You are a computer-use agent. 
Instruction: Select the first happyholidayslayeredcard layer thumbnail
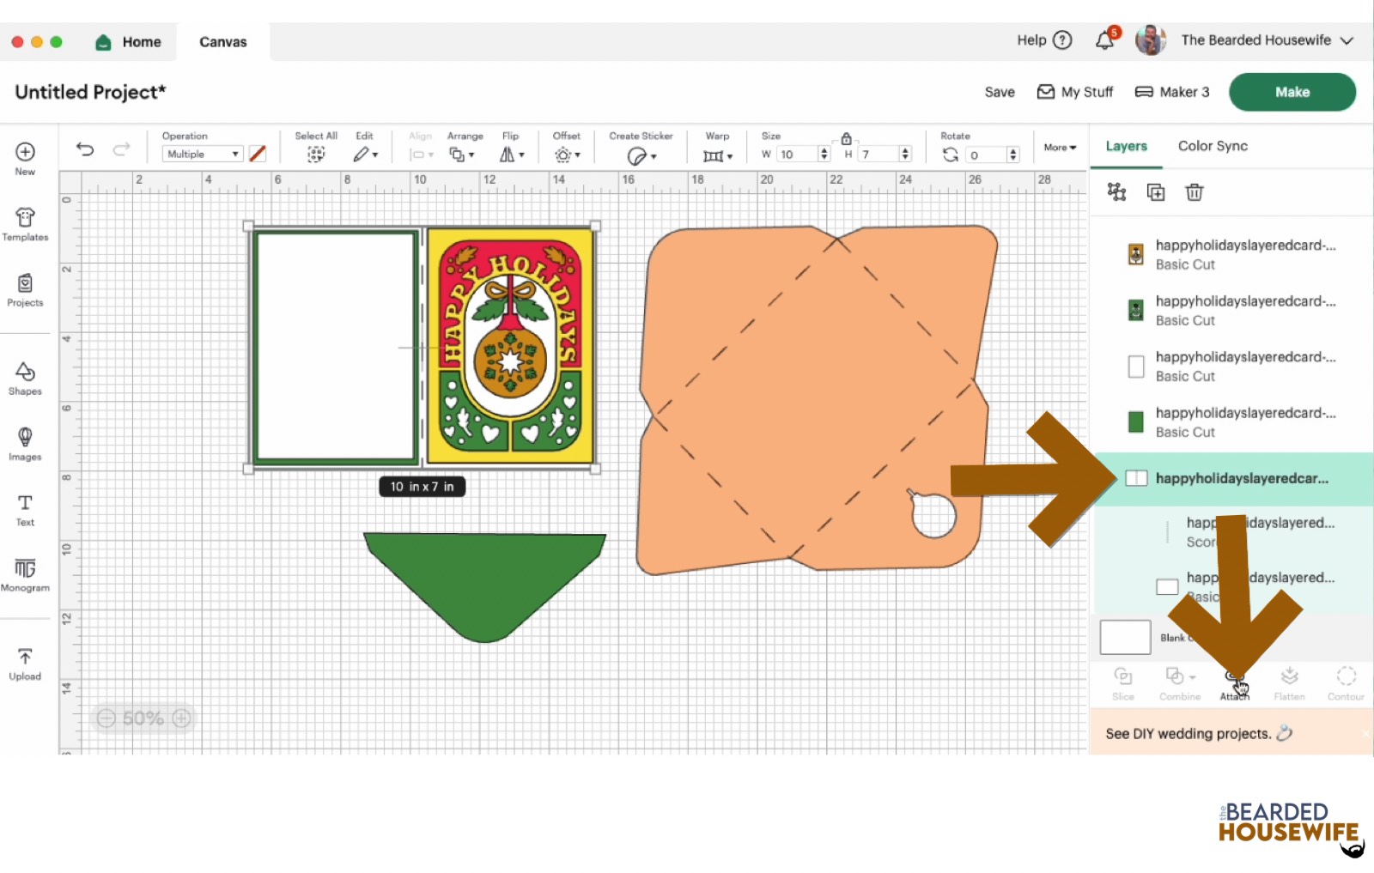[x=1135, y=254]
